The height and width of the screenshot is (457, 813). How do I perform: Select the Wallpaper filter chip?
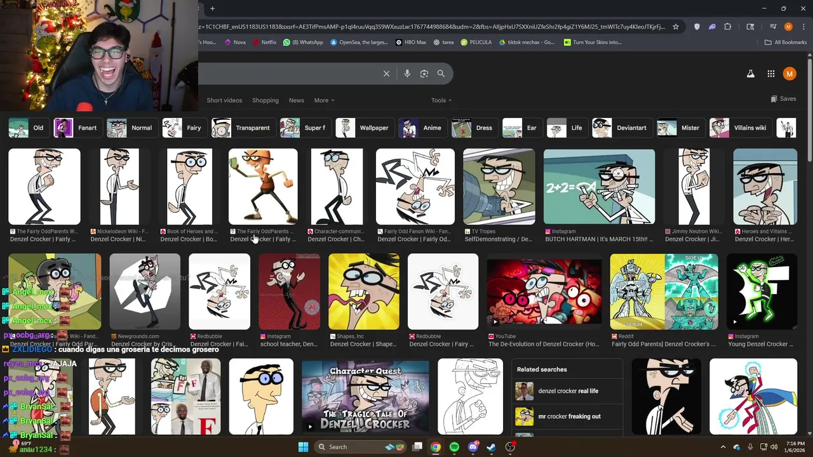coord(364,128)
